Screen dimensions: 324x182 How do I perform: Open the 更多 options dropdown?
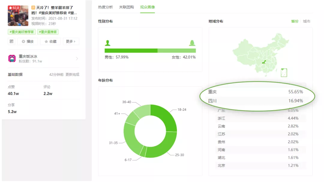click(70, 41)
